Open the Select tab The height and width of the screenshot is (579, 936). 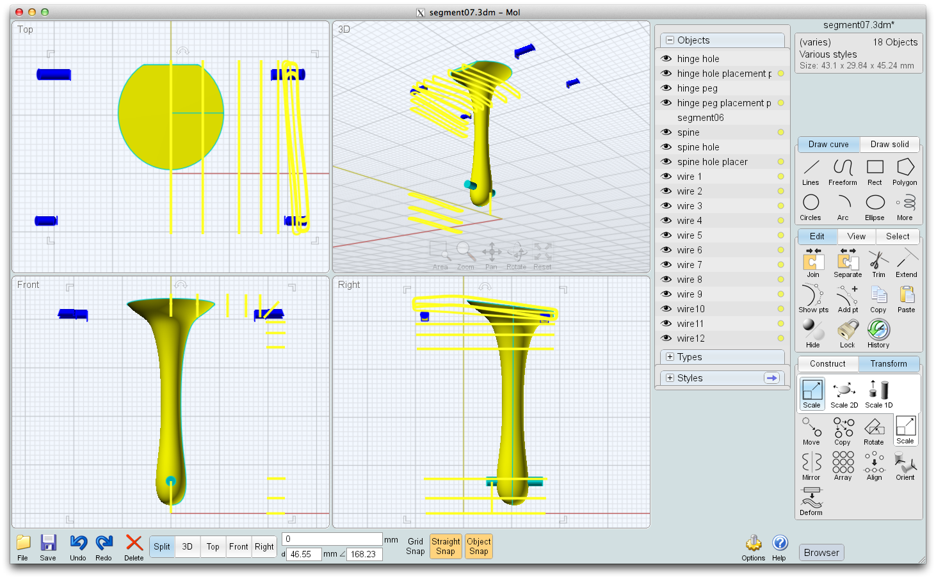tap(898, 236)
